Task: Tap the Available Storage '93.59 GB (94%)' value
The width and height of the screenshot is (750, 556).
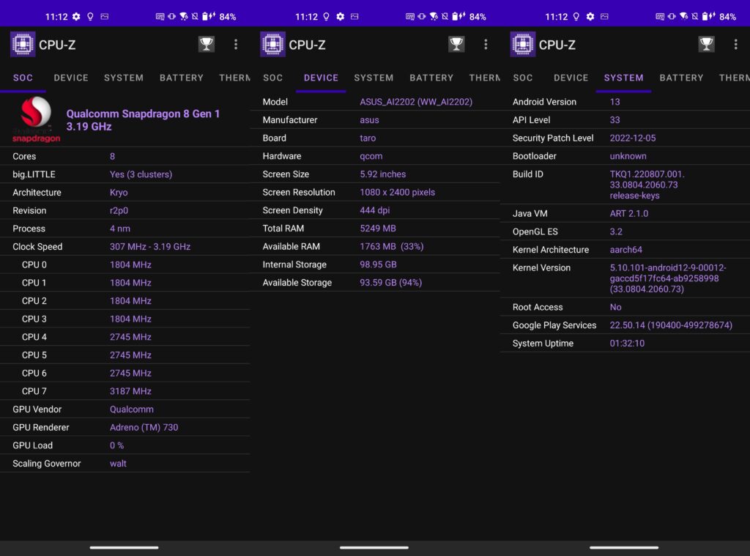Action: click(x=391, y=283)
